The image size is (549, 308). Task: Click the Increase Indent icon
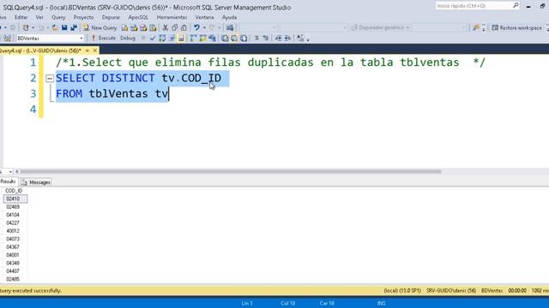(287, 38)
